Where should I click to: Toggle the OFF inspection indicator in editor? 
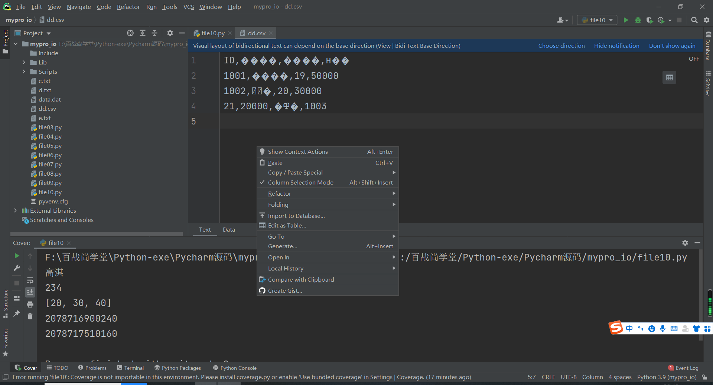(x=694, y=59)
